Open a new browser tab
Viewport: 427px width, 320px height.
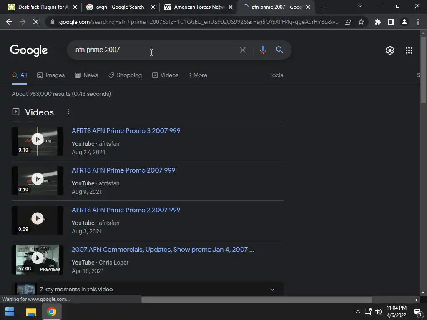click(x=324, y=7)
